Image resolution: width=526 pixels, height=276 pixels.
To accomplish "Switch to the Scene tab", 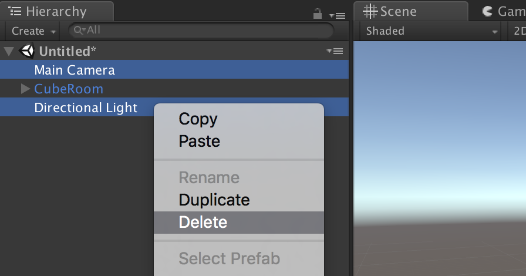I will pos(410,11).
